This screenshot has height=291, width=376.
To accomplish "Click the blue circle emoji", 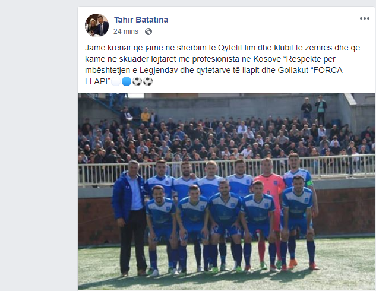I will [127, 81].
